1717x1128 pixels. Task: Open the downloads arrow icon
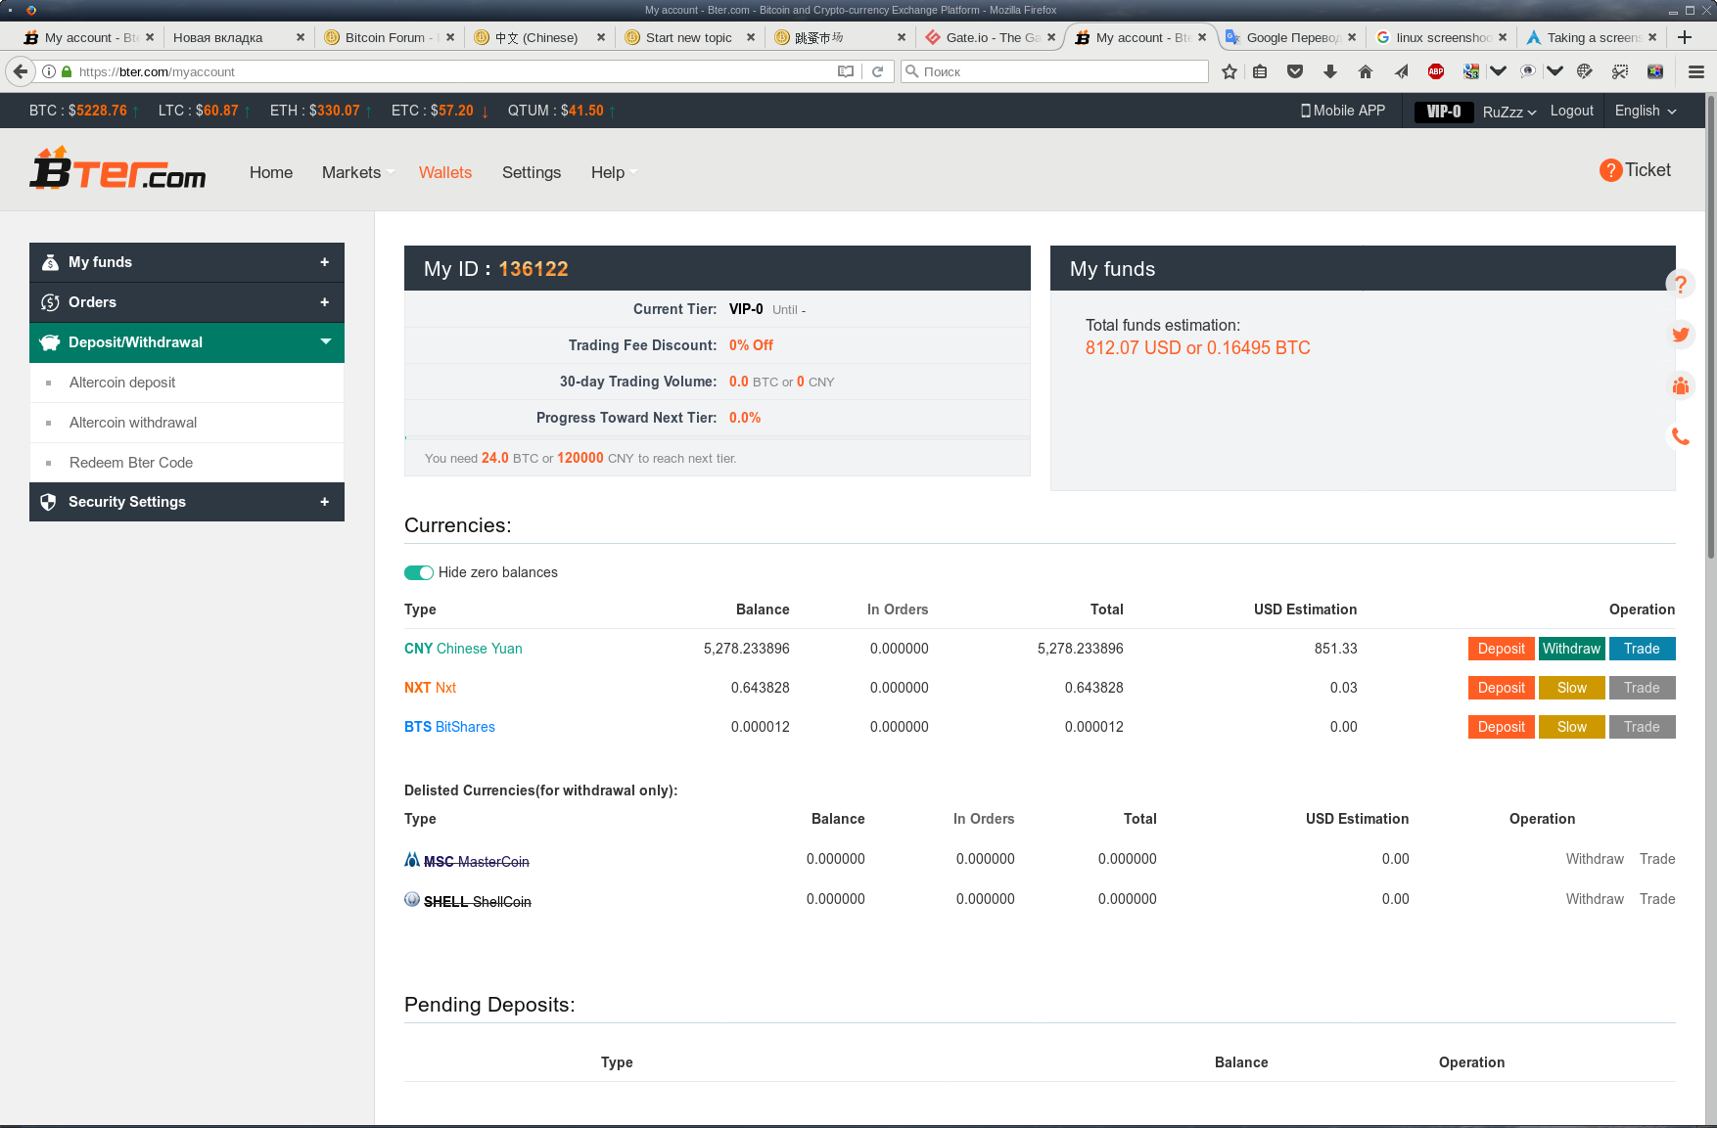1330,71
